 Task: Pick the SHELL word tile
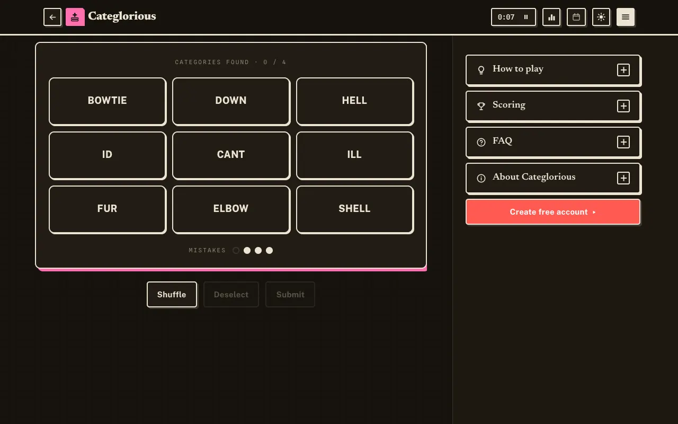[354, 209]
